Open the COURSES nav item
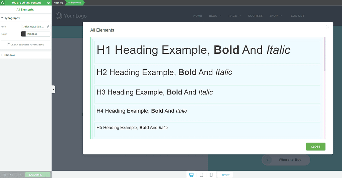Viewport: 342px width, 178px height. coord(255,16)
